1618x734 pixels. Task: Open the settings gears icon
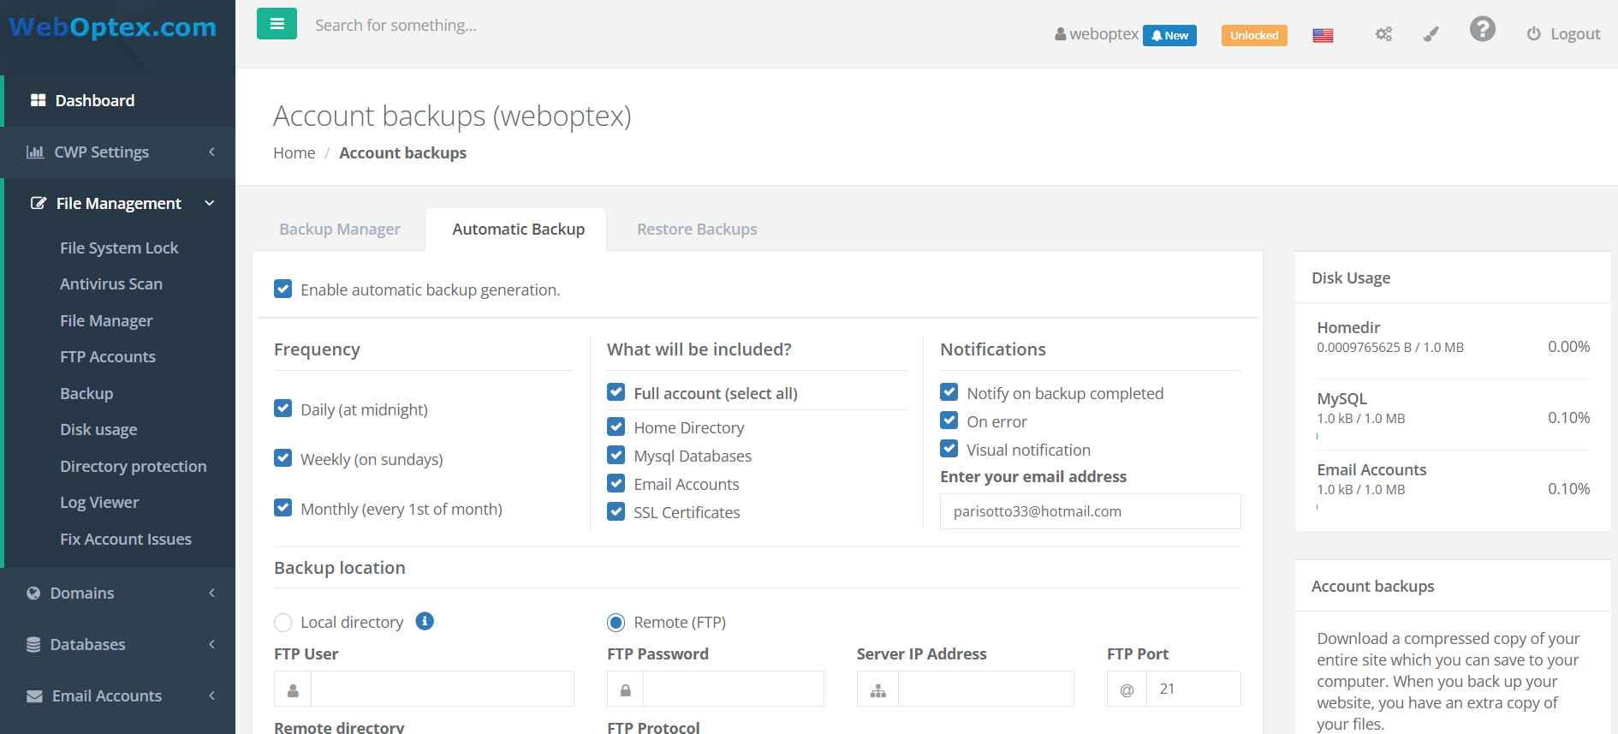coord(1383,34)
